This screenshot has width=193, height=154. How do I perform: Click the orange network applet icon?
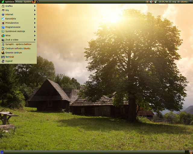(147, 2)
